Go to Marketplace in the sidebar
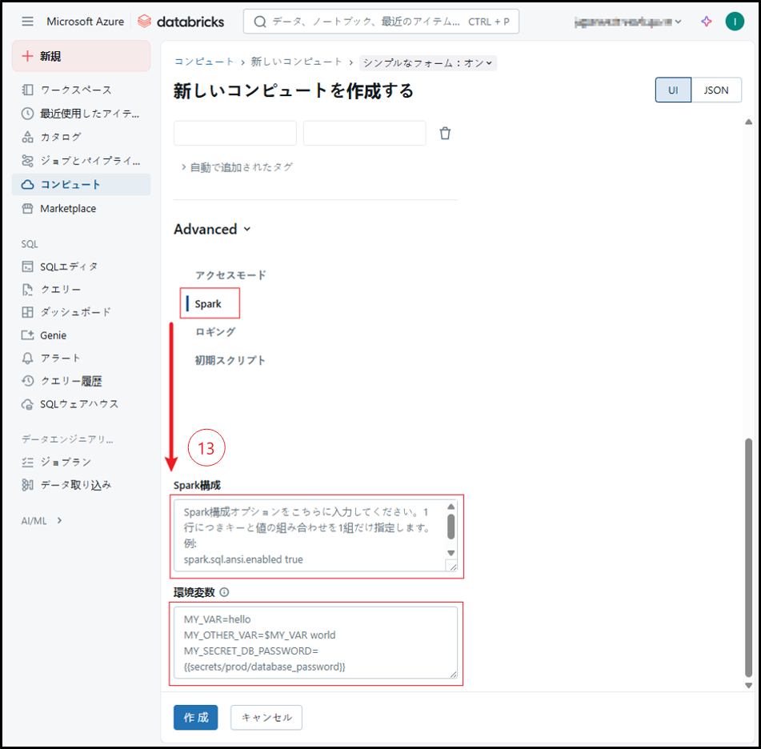The image size is (761, 749). (x=68, y=209)
